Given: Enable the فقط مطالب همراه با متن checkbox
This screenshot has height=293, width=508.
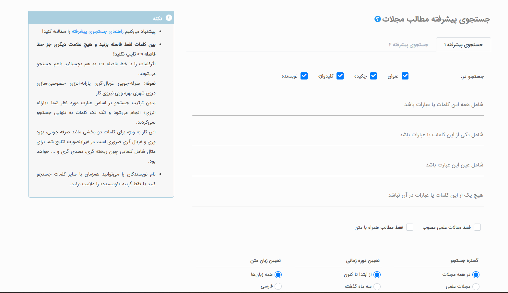Looking at the screenshot, I should 410,227.
